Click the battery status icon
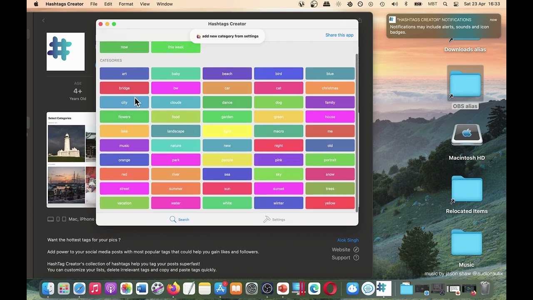 pyautogui.click(x=418, y=4)
